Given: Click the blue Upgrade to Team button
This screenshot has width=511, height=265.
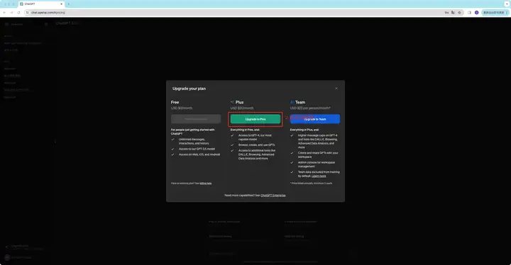Looking at the screenshot, I should (315, 119).
